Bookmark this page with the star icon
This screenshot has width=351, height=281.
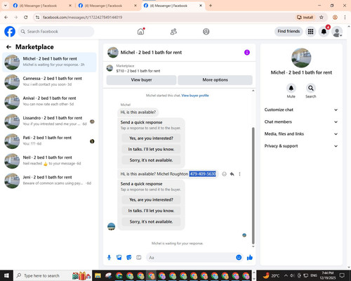(322, 18)
